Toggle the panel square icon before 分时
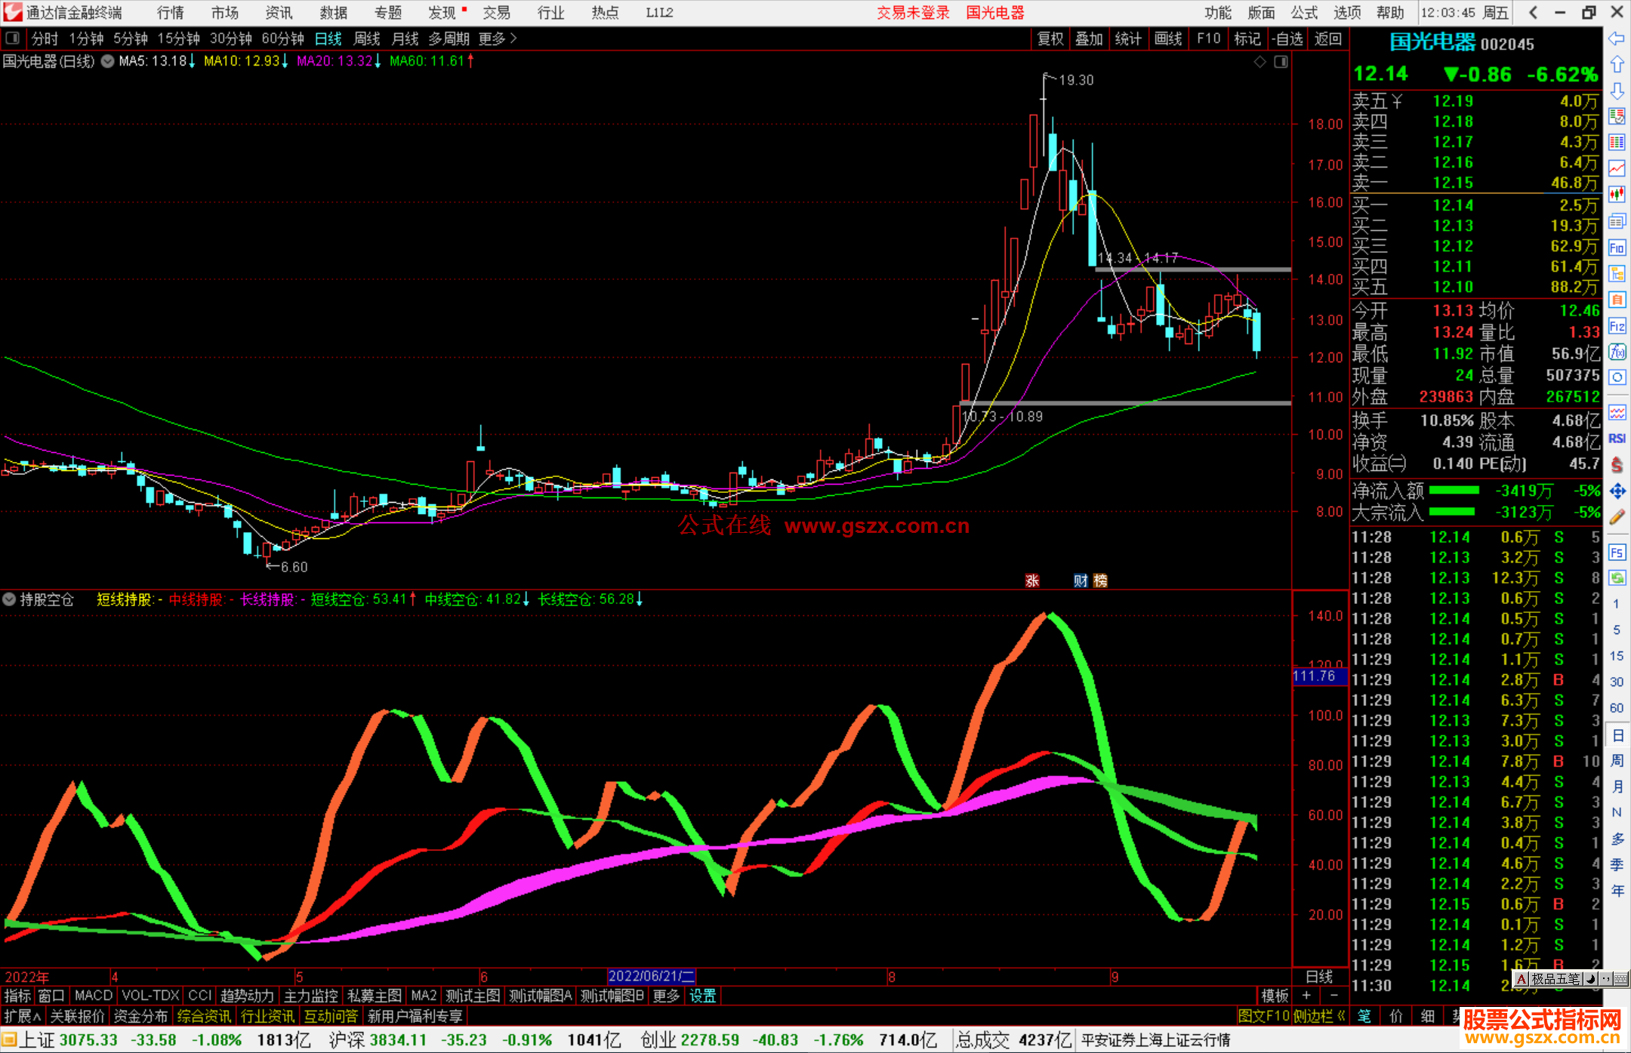Screen dimensions: 1631x1053 click(13, 38)
